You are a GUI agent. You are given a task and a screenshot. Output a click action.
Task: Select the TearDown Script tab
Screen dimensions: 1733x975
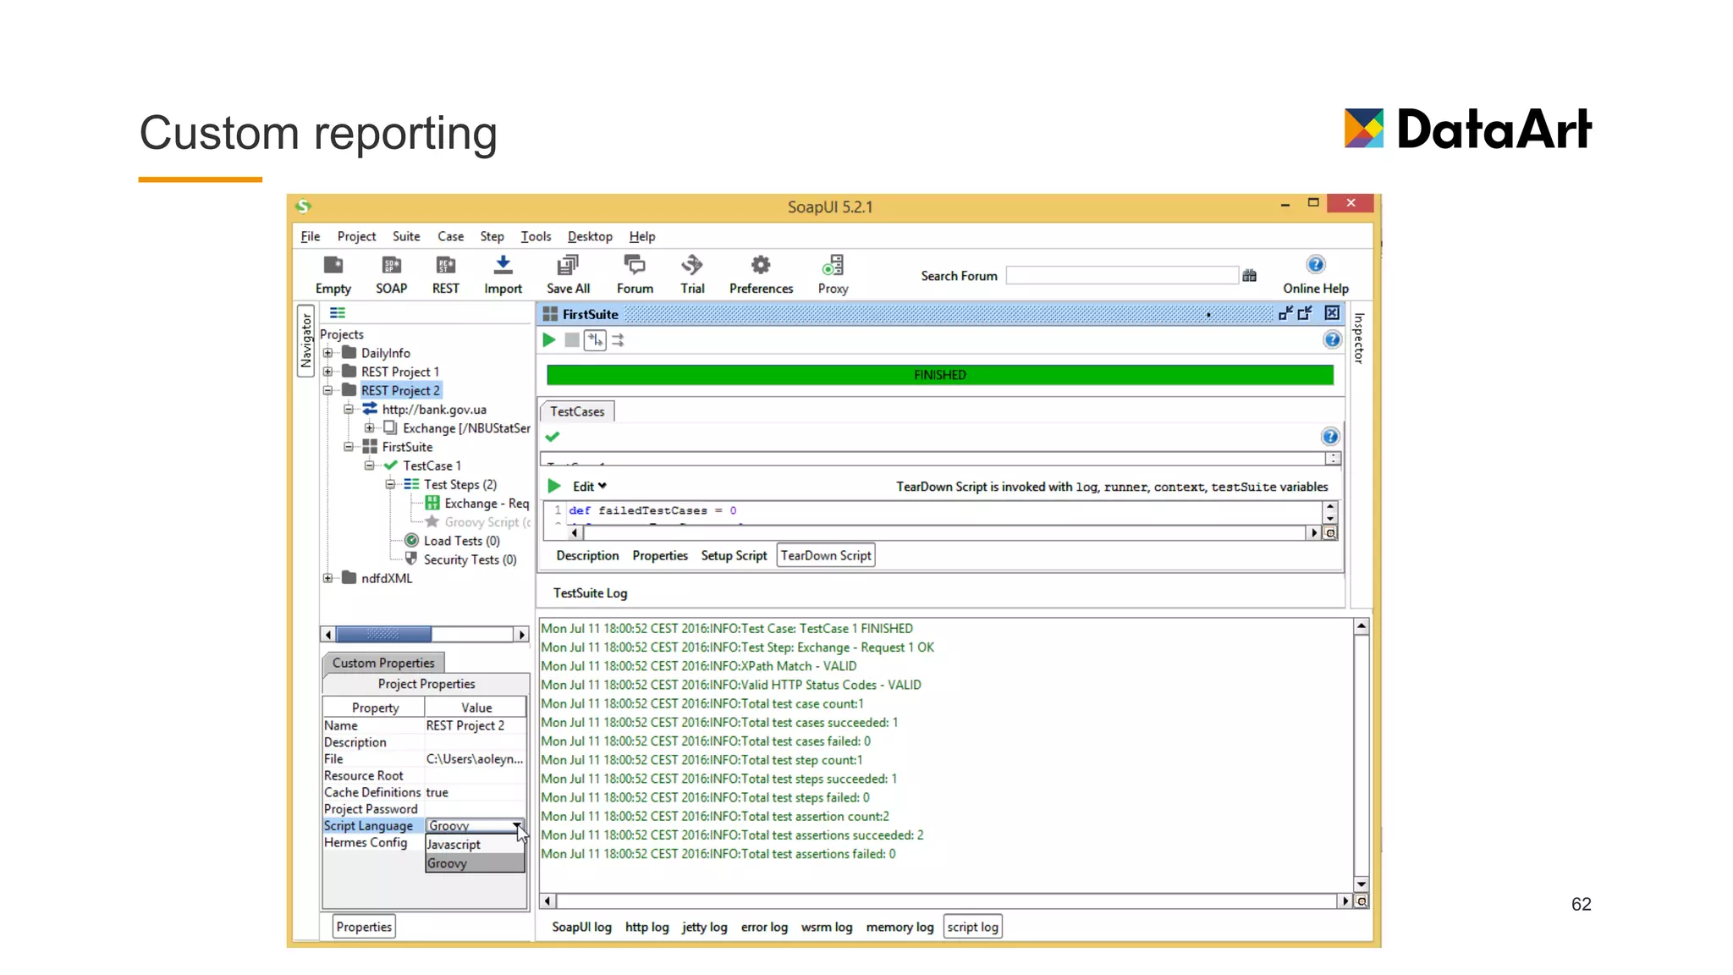click(x=826, y=556)
